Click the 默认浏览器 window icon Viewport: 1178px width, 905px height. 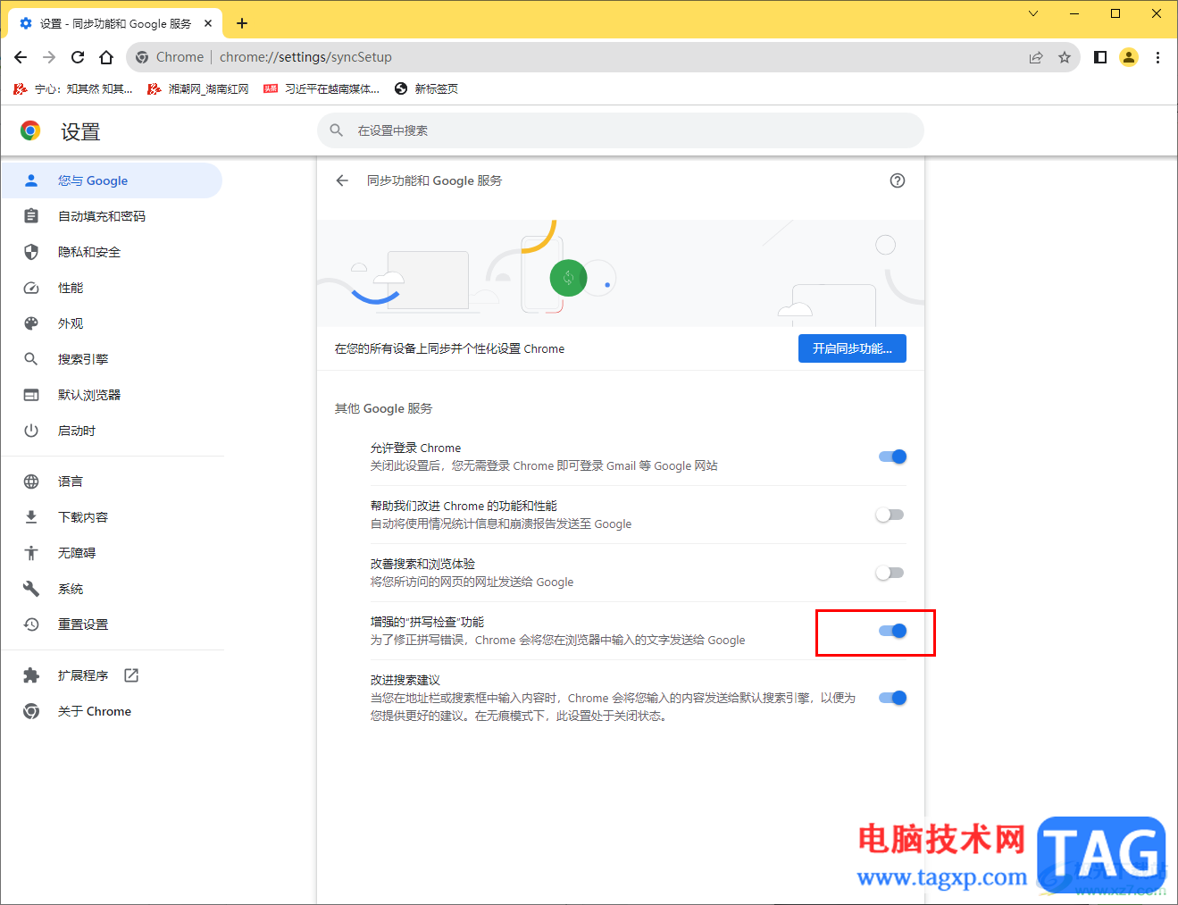pyautogui.click(x=31, y=395)
